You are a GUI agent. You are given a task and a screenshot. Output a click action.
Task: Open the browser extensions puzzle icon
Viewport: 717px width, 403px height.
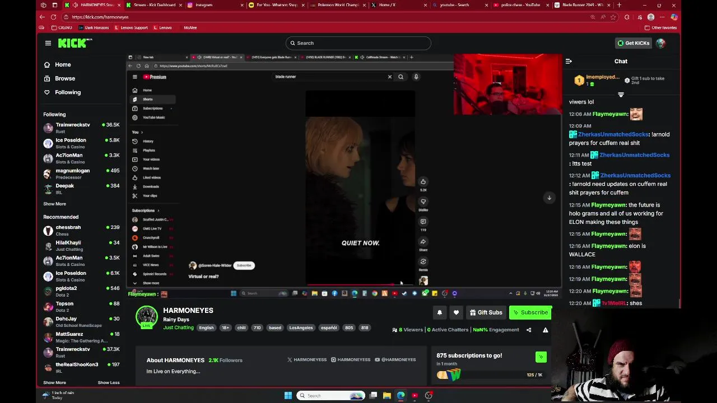click(627, 17)
